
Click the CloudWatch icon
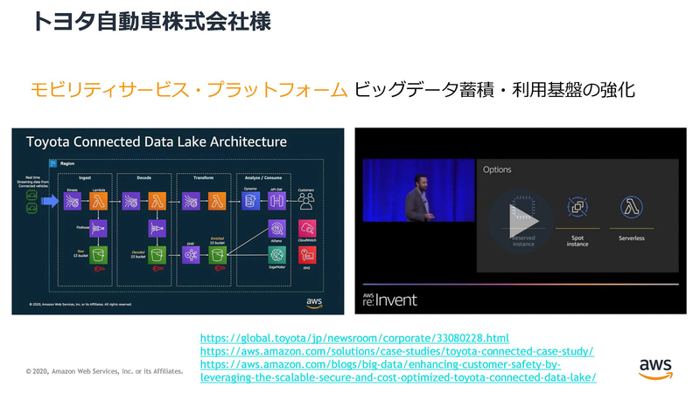click(307, 229)
